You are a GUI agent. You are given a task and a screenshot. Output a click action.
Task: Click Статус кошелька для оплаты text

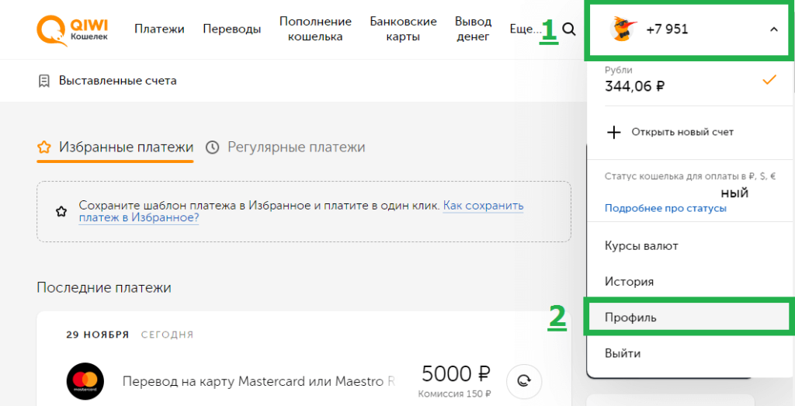pyautogui.click(x=690, y=176)
